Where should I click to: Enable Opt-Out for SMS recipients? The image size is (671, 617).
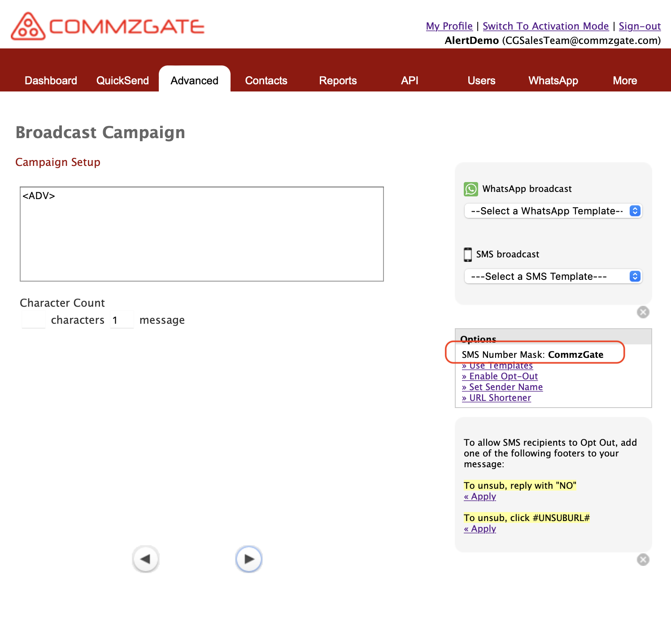coord(500,376)
